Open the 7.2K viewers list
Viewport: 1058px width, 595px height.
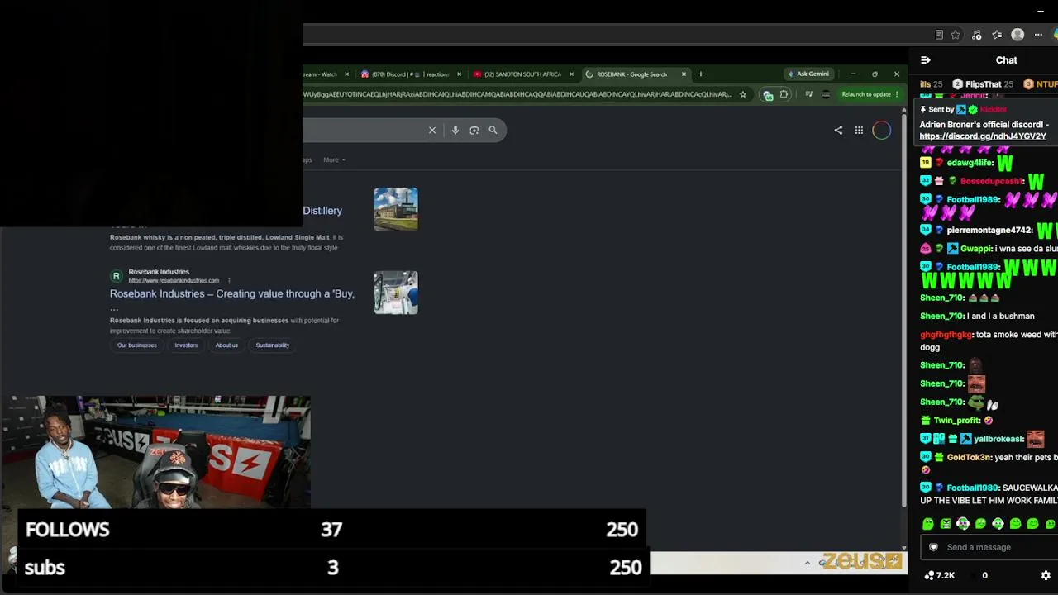coord(940,575)
